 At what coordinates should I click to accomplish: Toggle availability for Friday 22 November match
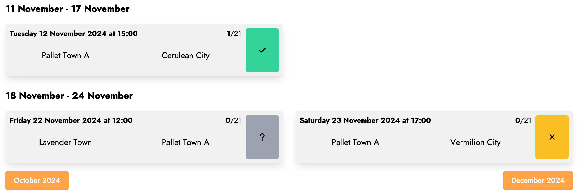coord(262,137)
